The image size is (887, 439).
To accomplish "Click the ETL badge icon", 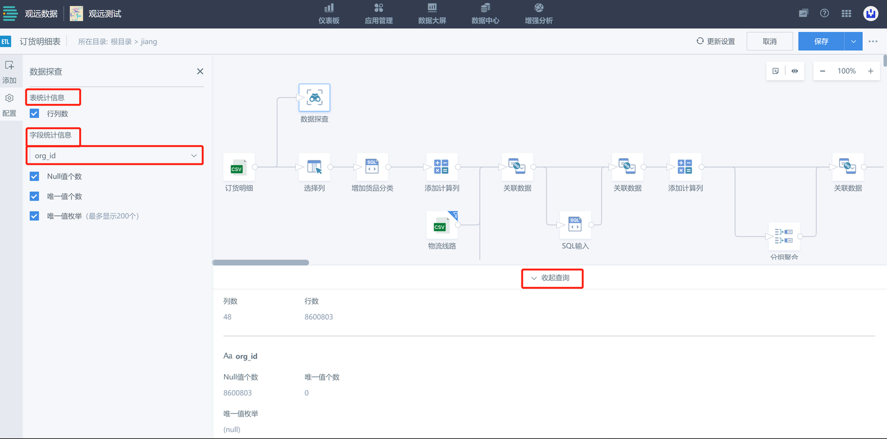I will click(6, 41).
